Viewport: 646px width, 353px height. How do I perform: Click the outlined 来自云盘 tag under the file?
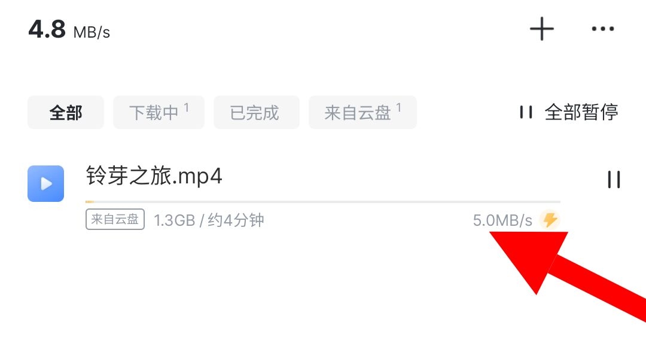click(x=115, y=219)
